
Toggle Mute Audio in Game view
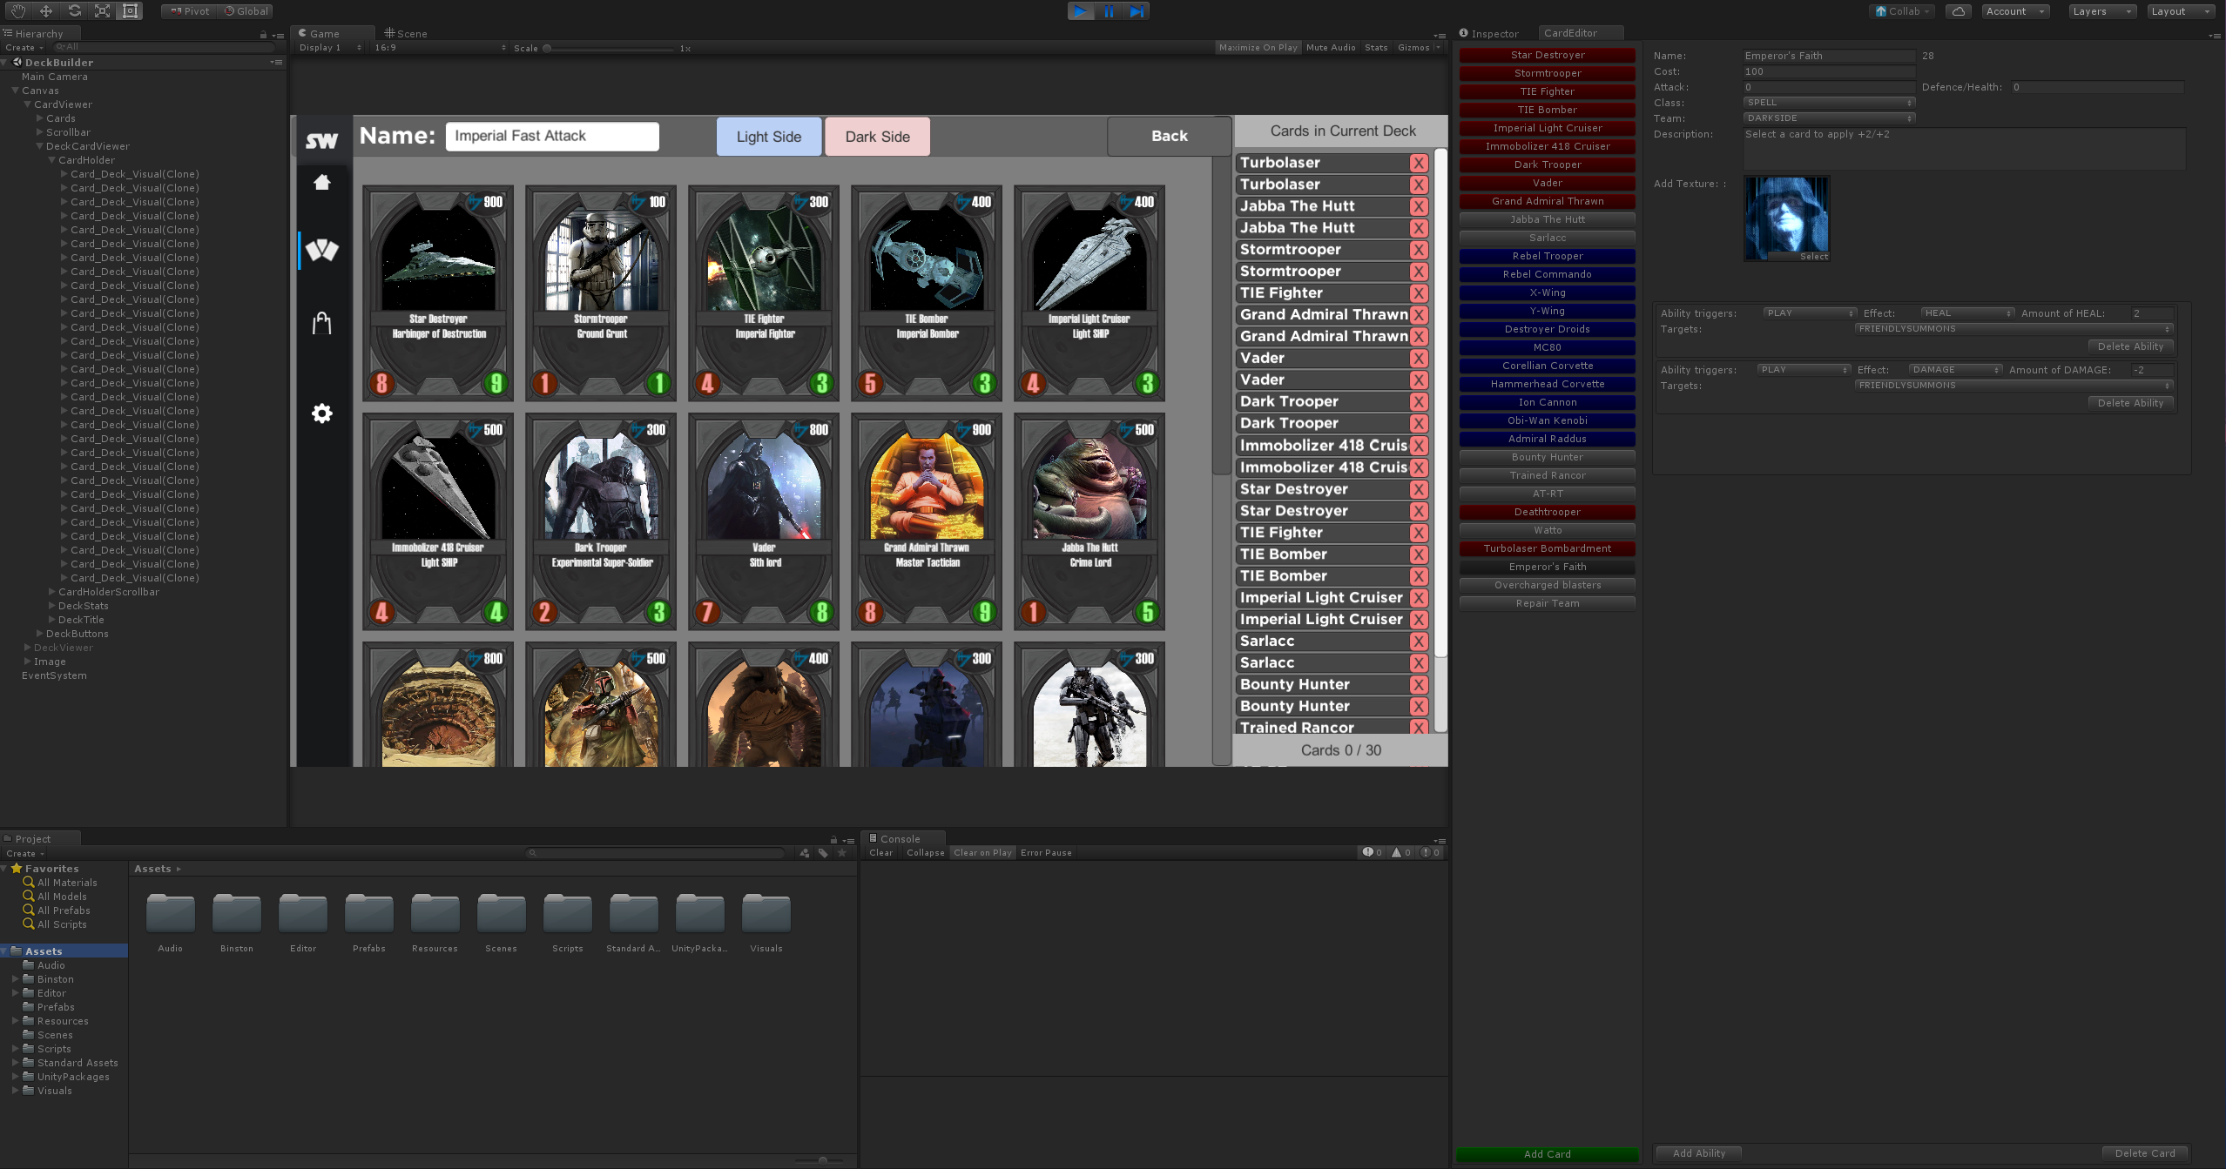point(1331,48)
